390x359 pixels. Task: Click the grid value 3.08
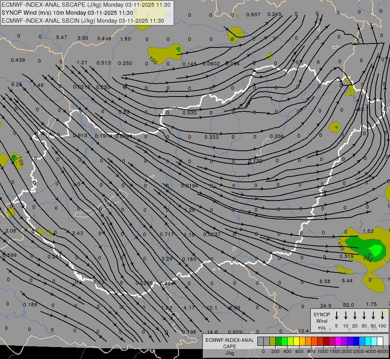point(10,231)
